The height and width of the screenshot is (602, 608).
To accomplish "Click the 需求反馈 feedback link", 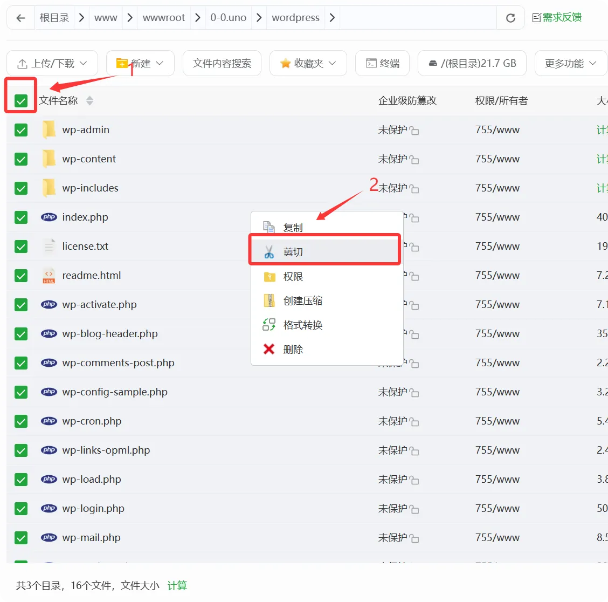I will 557,17.
